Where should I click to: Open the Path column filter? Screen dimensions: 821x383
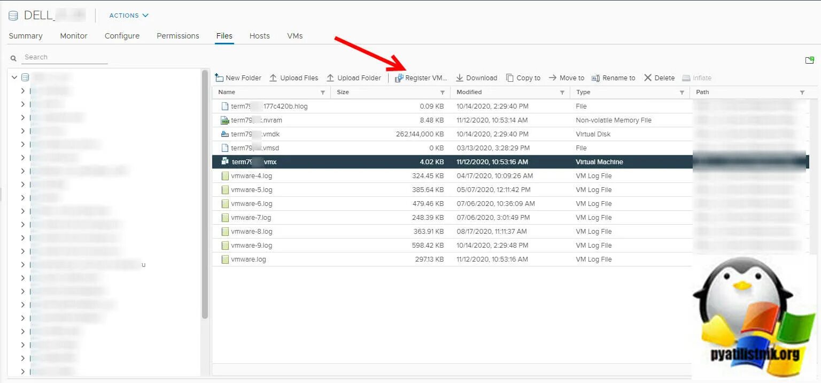coord(802,93)
